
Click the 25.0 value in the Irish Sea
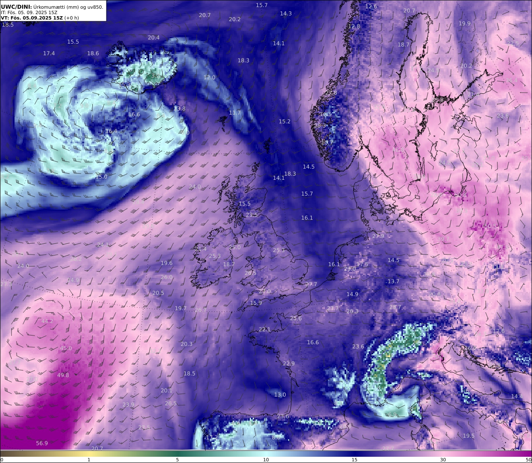coord(235,247)
